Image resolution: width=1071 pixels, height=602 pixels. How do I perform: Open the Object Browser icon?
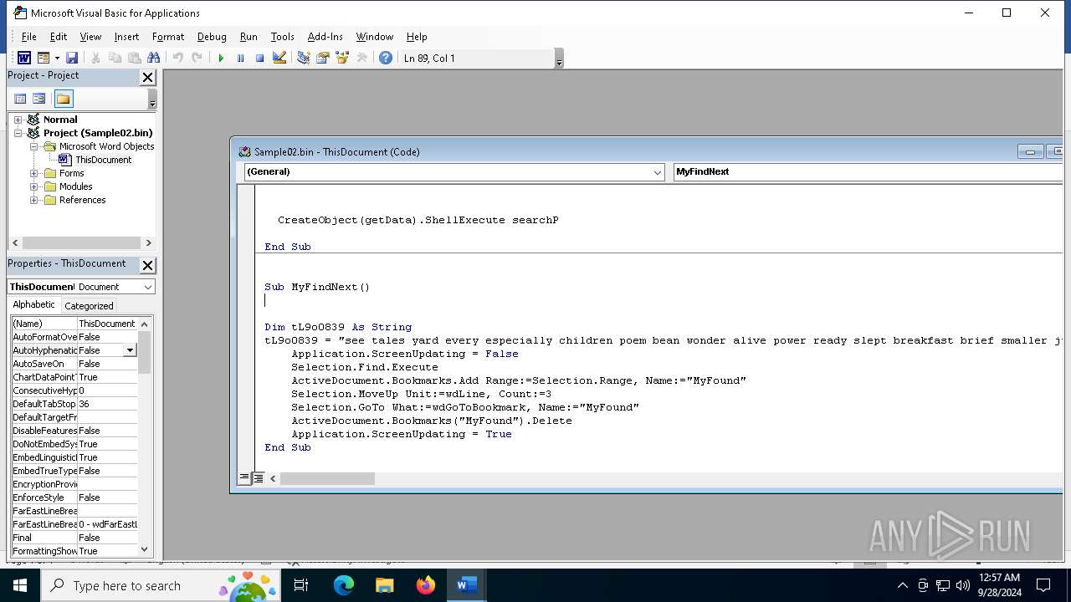(342, 58)
